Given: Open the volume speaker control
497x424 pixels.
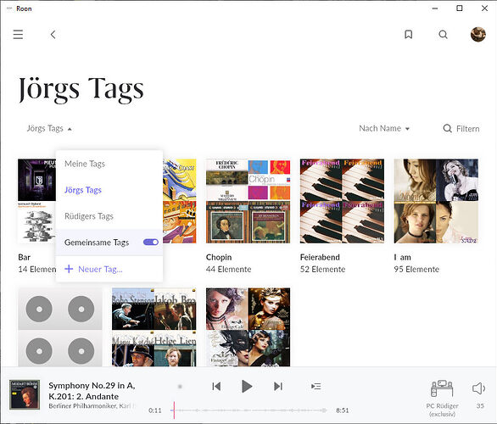Looking at the screenshot, I should coord(478,388).
